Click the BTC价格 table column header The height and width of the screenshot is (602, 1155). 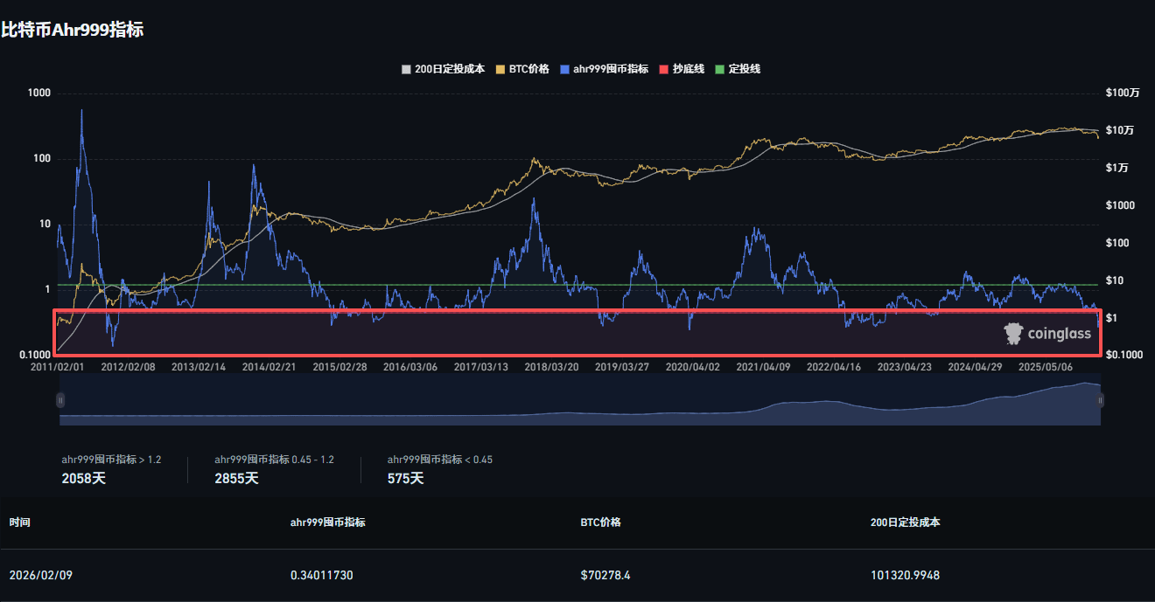pyautogui.click(x=600, y=522)
